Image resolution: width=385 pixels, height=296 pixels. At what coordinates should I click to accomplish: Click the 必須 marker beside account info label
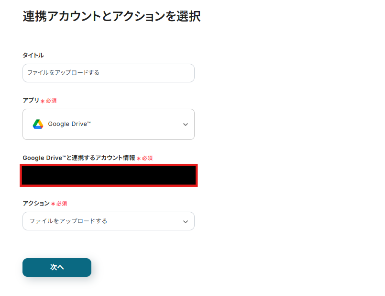pyautogui.click(x=147, y=158)
